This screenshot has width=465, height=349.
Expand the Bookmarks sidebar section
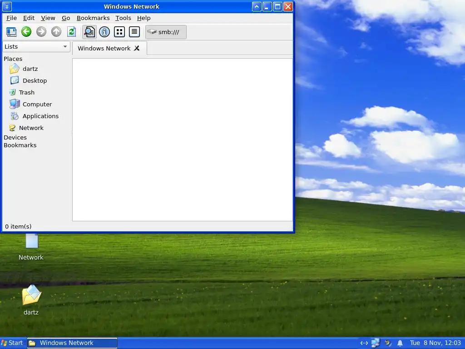20,145
